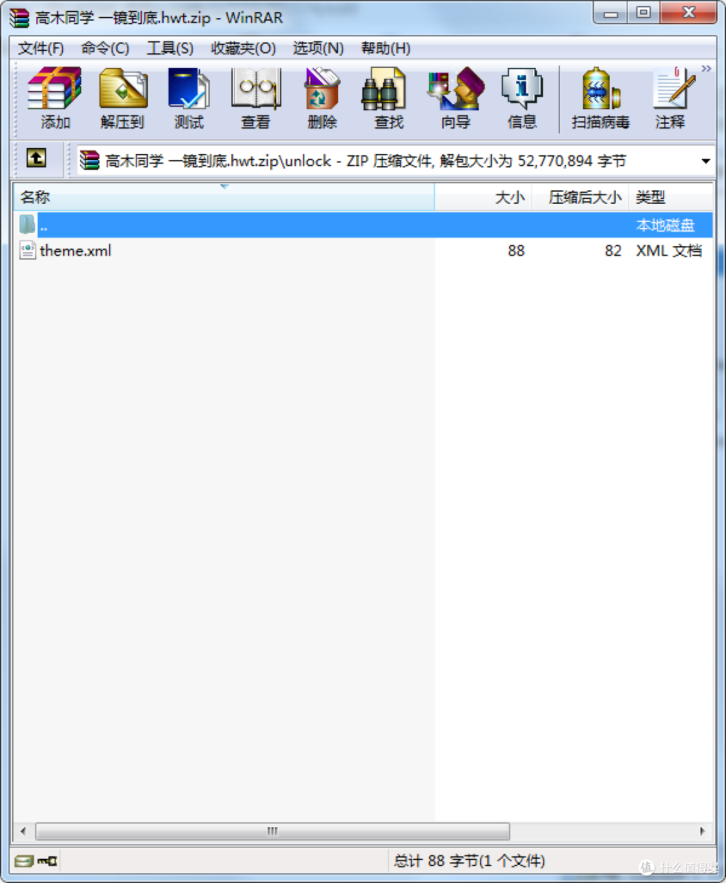Expand the toolbar overflow chevron
Image resolution: width=726 pixels, height=883 pixels.
[706, 69]
